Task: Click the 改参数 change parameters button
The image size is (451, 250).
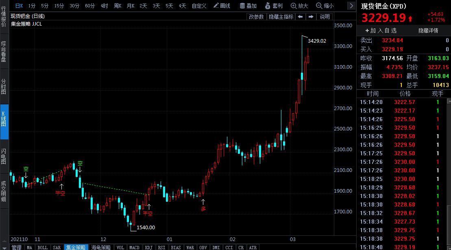Action: pos(256,17)
